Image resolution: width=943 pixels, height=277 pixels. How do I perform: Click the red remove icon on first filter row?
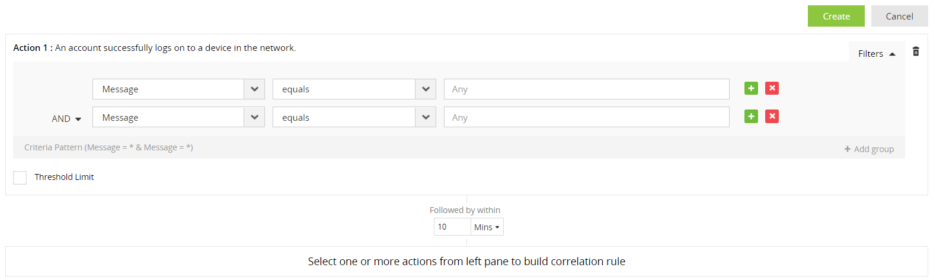772,88
